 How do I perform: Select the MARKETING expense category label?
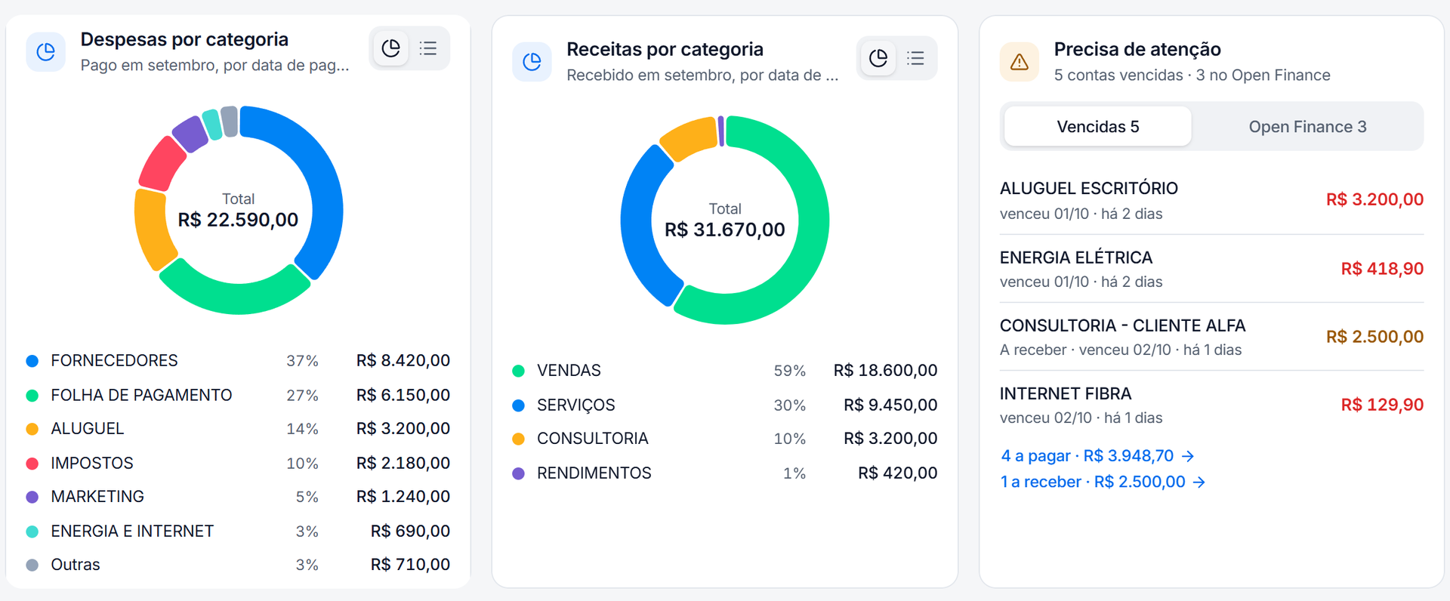(97, 497)
